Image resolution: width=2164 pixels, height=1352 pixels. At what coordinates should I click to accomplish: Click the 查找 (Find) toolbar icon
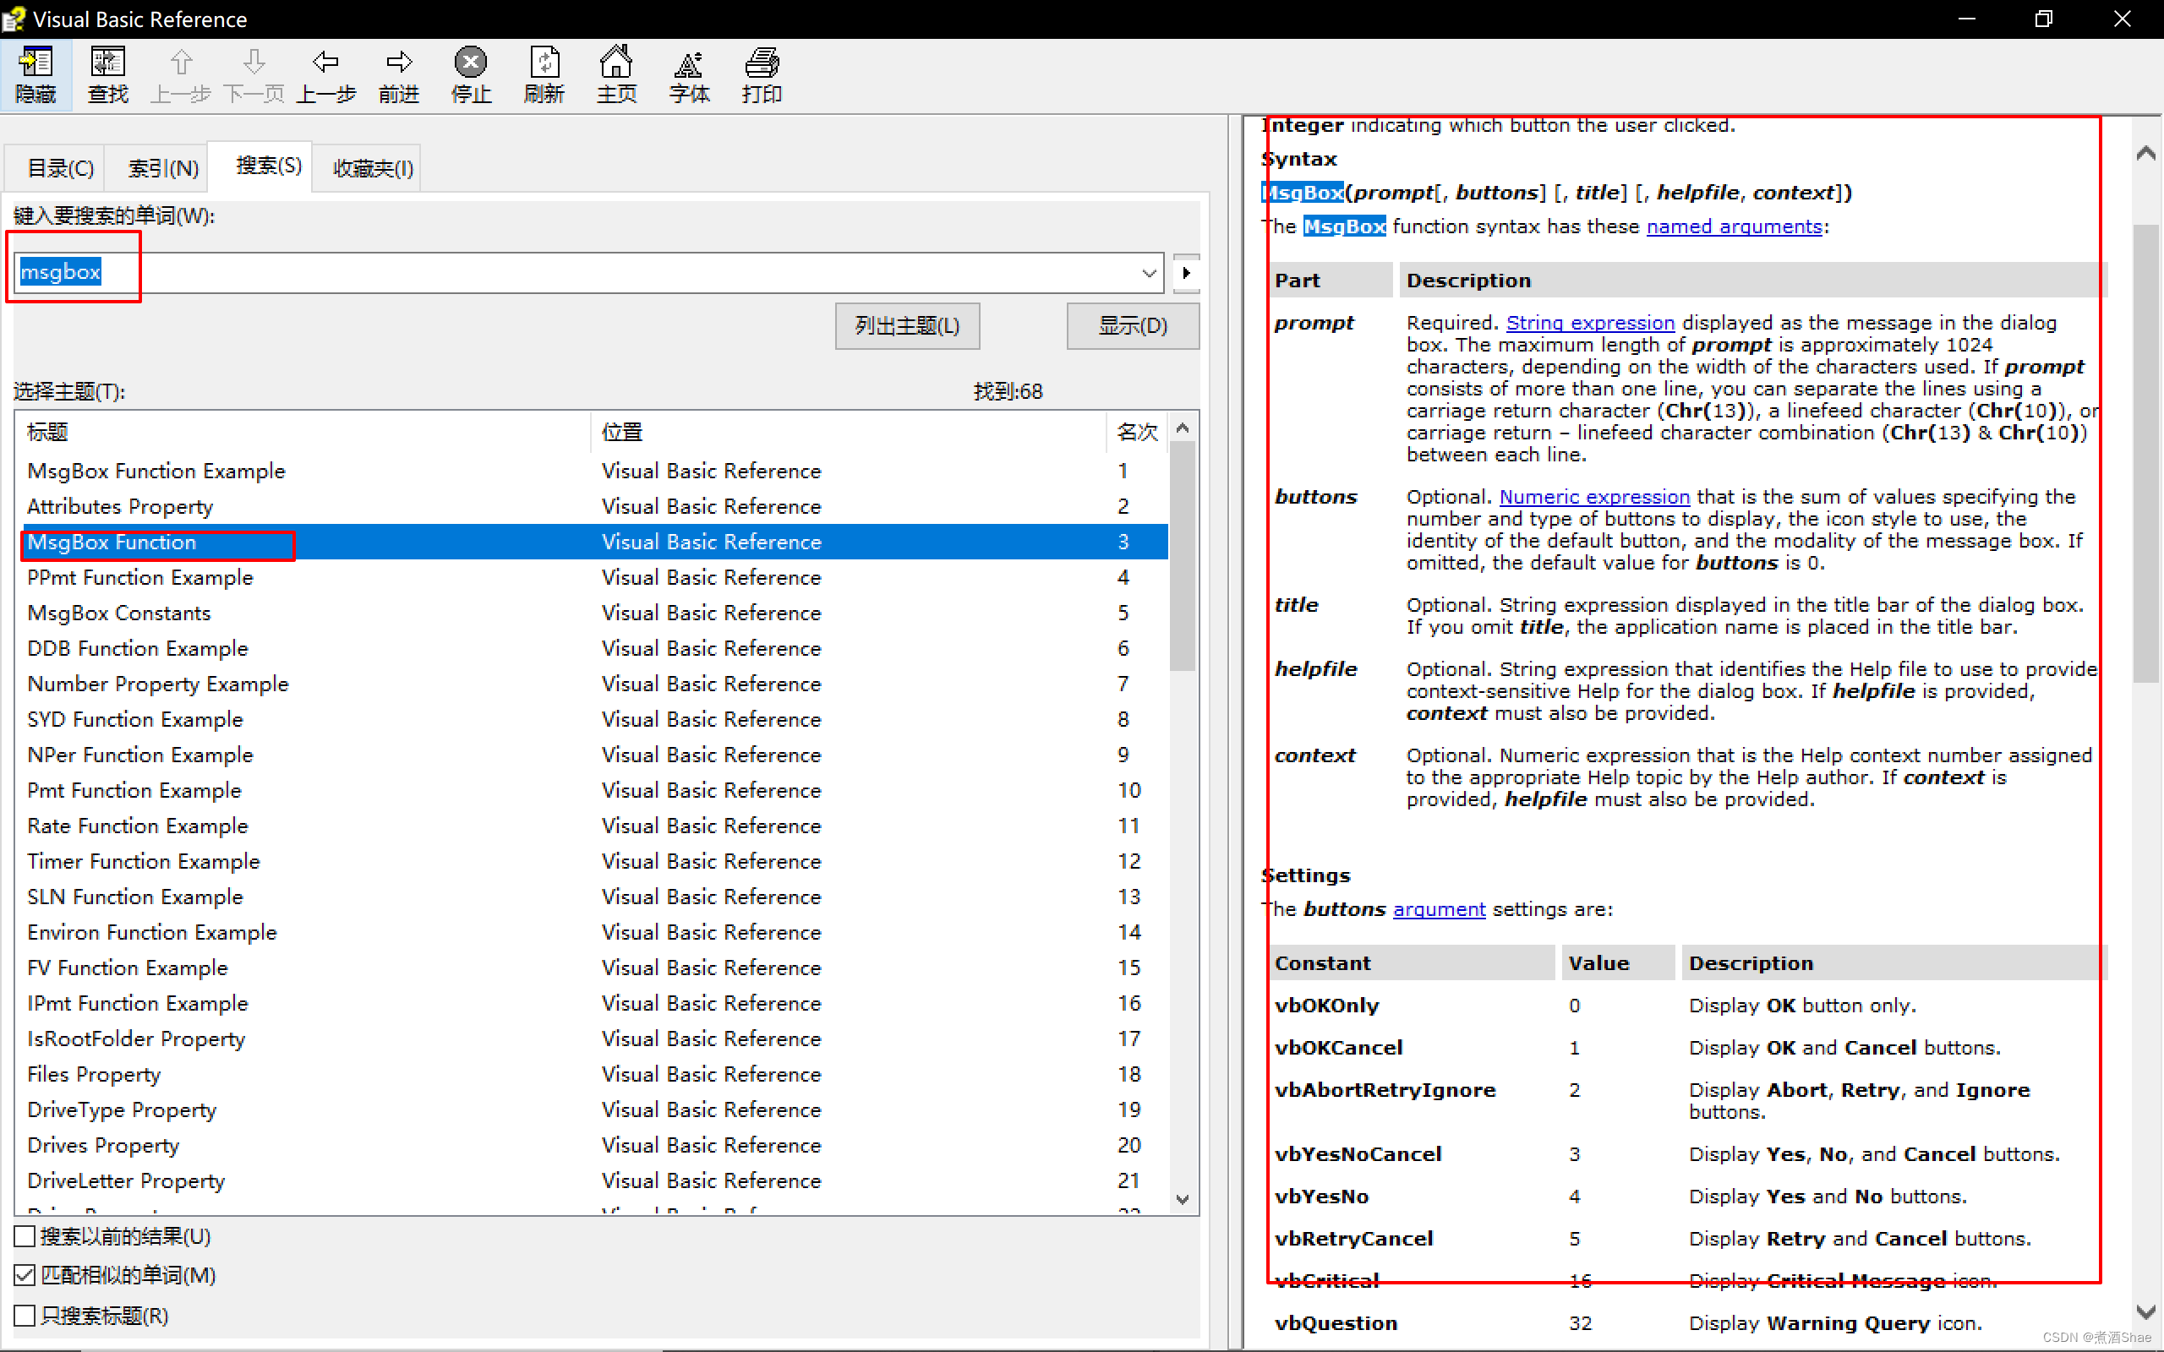coord(108,75)
